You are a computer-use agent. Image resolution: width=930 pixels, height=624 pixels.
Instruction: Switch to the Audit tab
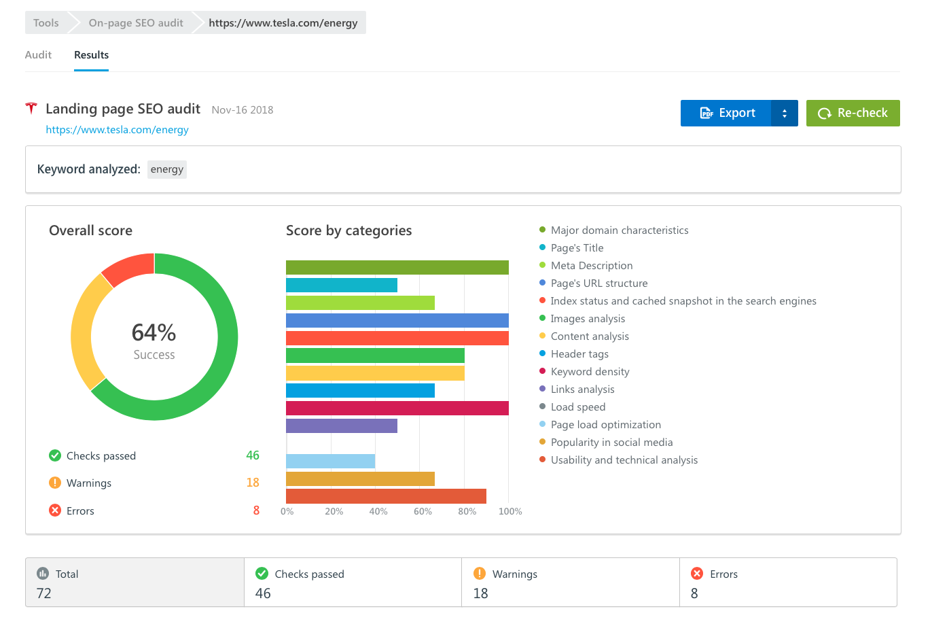click(x=38, y=55)
